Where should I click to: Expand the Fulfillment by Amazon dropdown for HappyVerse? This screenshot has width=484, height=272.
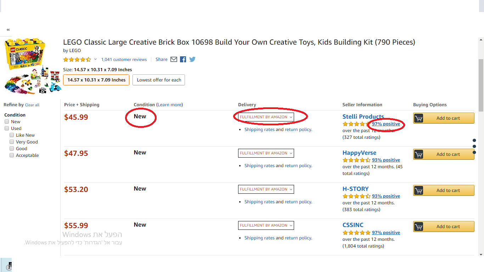coord(266,153)
